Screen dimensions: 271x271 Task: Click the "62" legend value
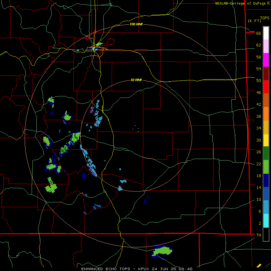259,45
